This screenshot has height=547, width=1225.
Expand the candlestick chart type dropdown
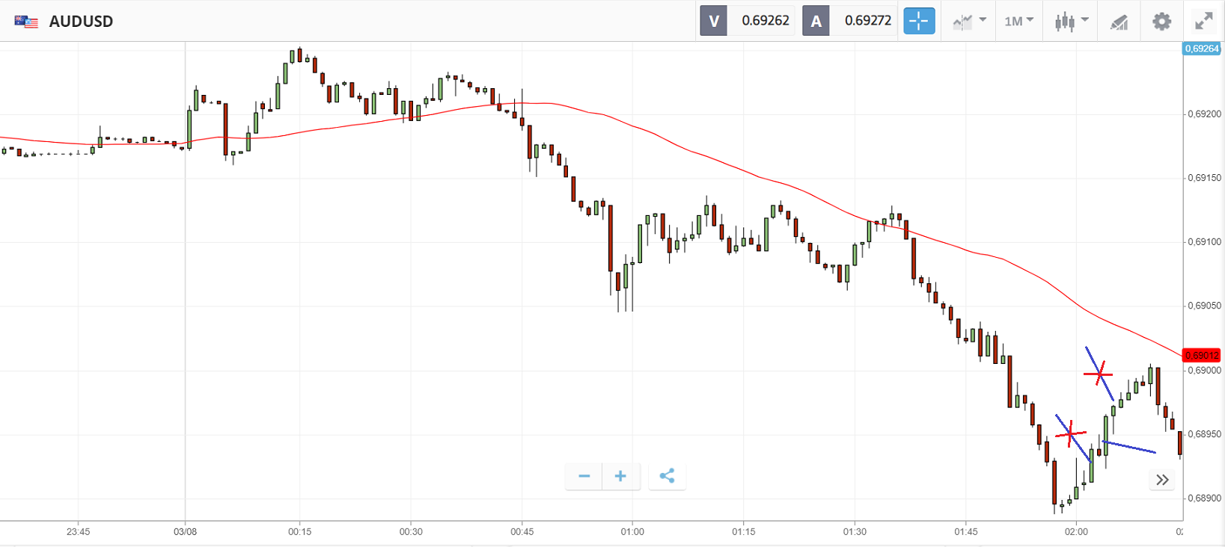(1072, 21)
